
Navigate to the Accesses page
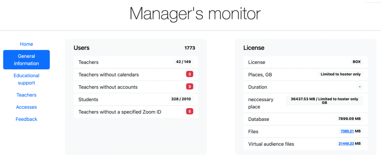click(x=27, y=107)
